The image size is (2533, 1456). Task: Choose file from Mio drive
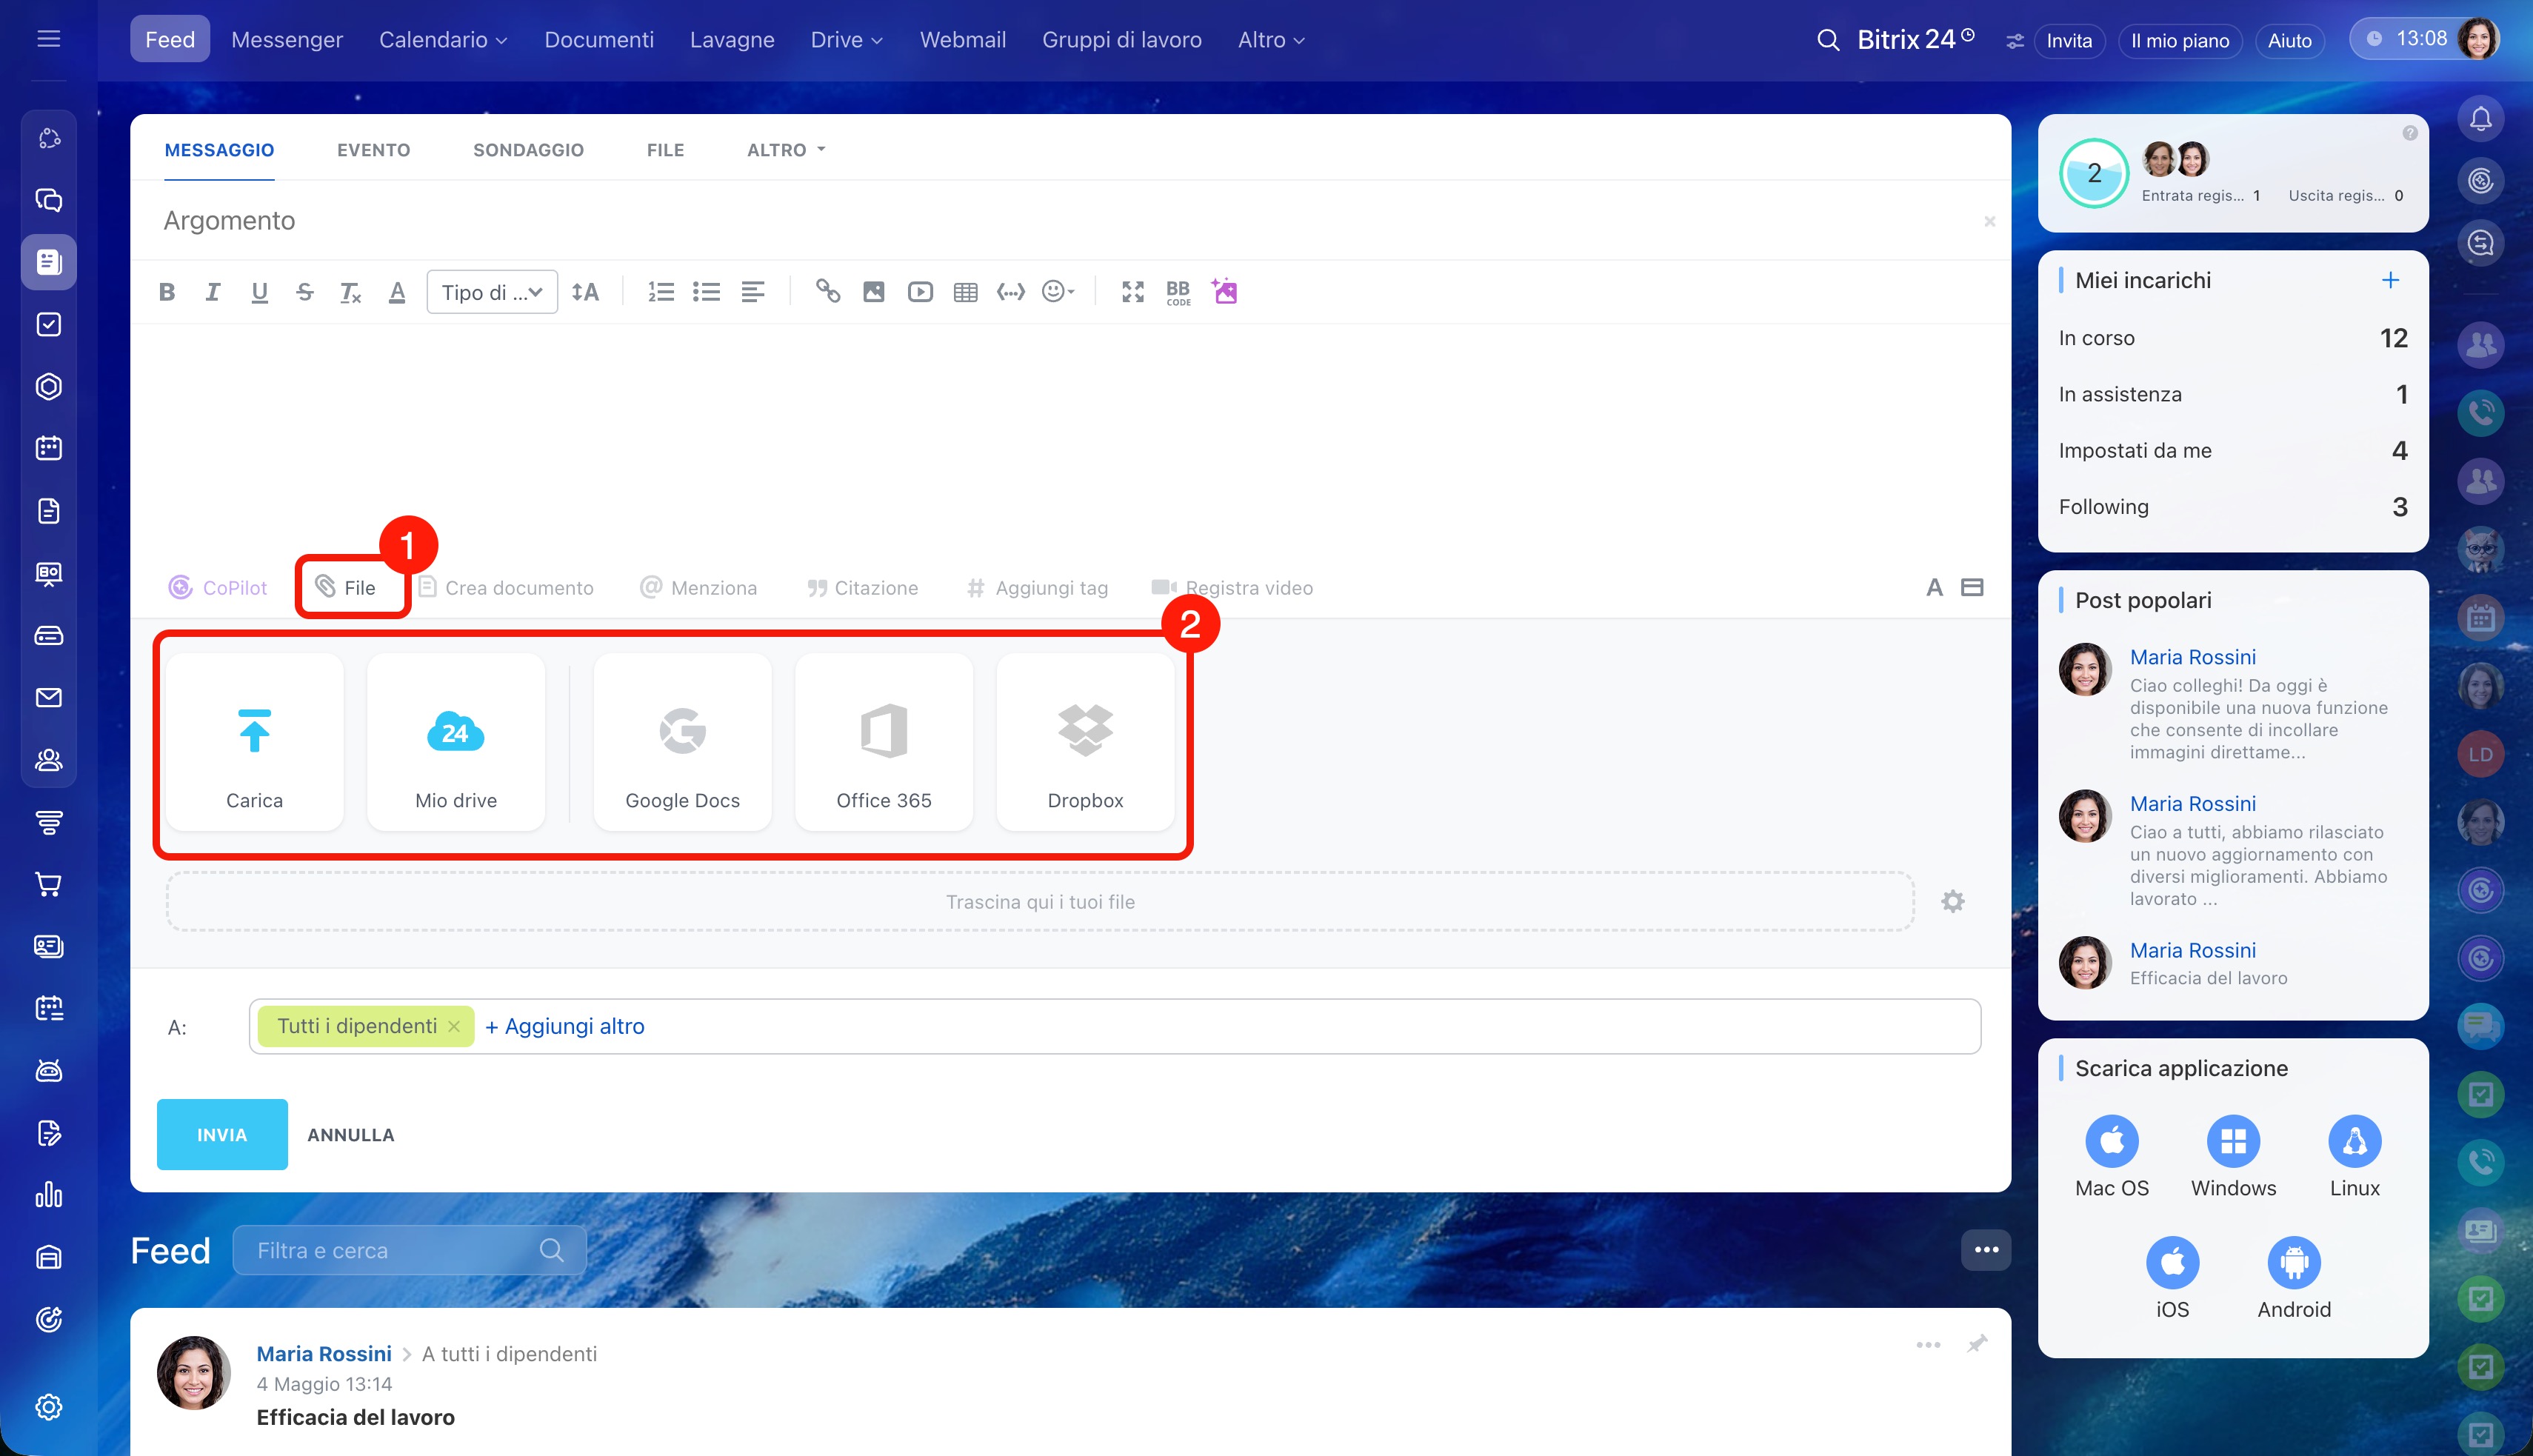456,743
